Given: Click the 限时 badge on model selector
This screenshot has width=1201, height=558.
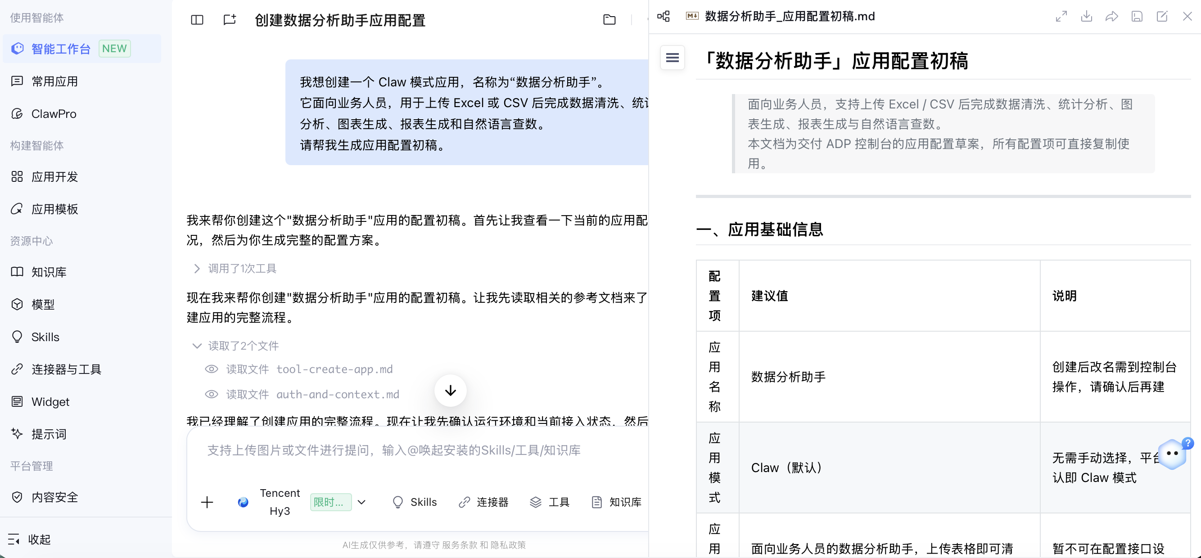Looking at the screenshot, I should (x=330, y=502).
